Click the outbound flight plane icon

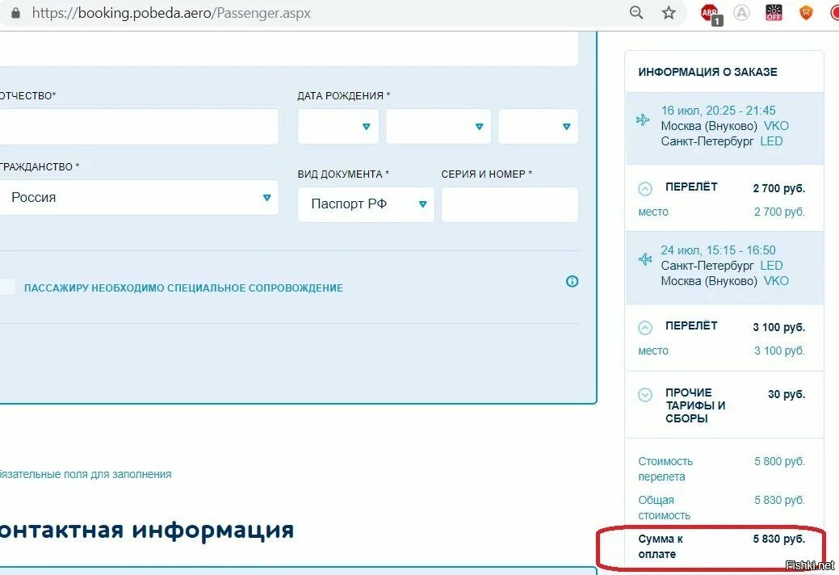pos(643,120)
